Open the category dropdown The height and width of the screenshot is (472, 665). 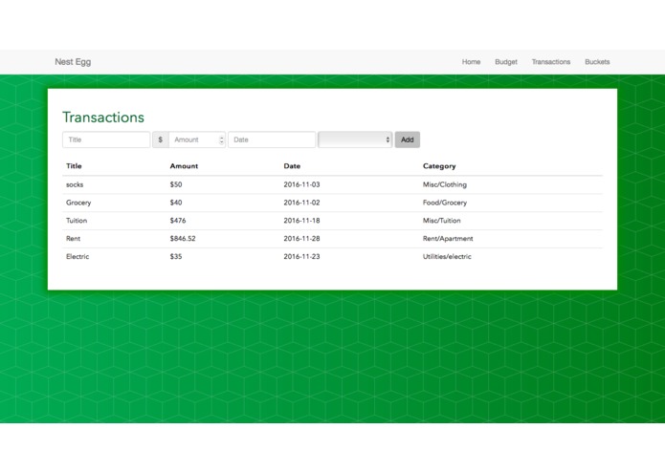tap(355, 139)
